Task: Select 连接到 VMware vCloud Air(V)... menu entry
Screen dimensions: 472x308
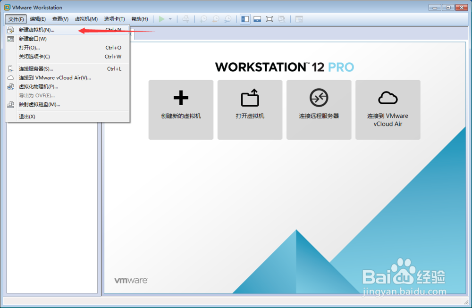Action: (x=67, y=78)
